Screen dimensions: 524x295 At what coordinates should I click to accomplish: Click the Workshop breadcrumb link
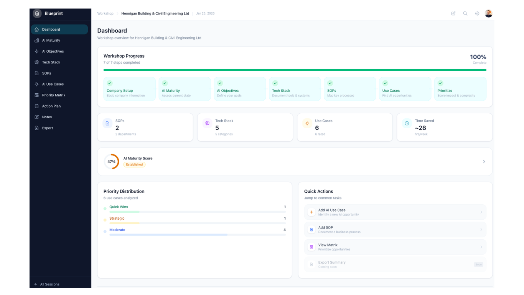point(105,13)
